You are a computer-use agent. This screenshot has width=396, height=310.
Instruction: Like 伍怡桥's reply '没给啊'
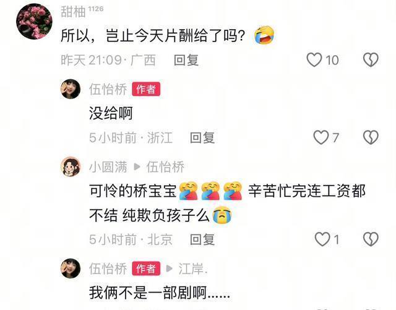click(321, 137)
